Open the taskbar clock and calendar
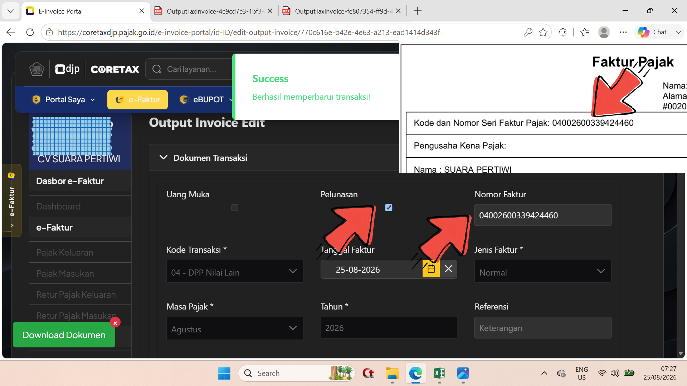The image size is (687, 386). (x=660, y=373)
